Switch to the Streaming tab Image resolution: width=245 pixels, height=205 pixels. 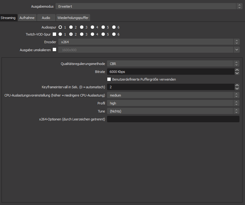(8, 18)
